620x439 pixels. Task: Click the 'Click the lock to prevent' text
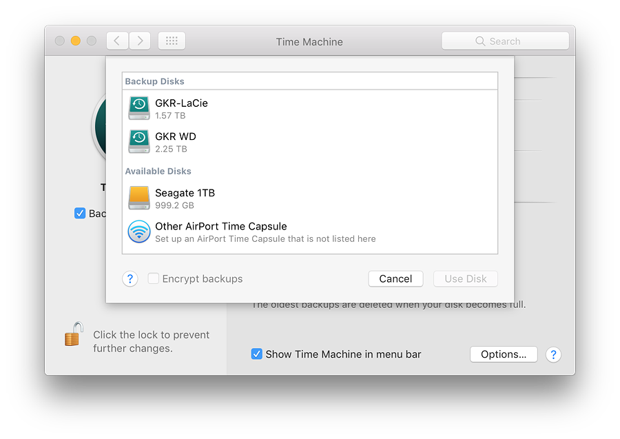151,335
